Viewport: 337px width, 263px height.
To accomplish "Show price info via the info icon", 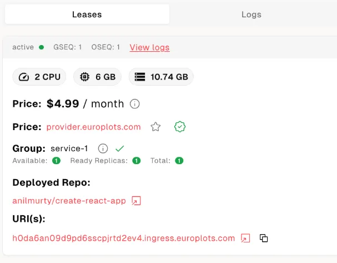I will coord(134,104).
